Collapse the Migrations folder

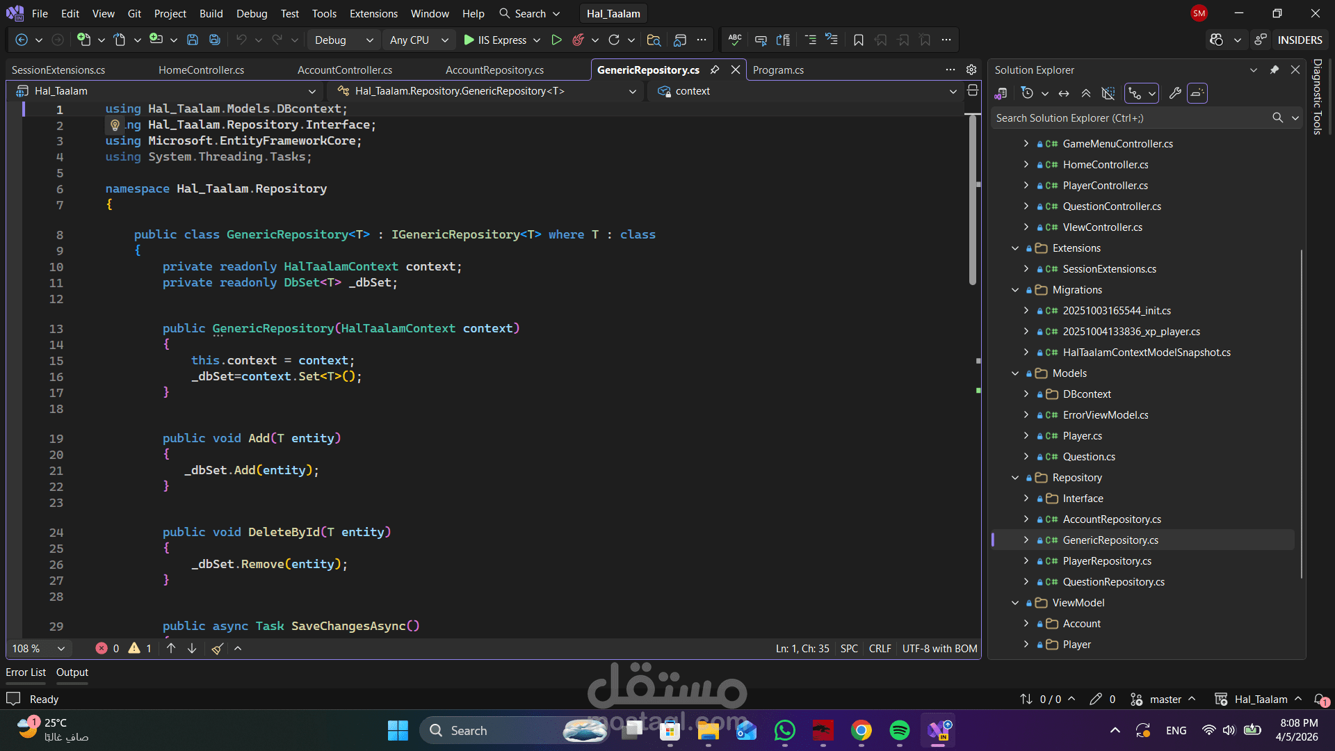click(x=1015, y=290)
